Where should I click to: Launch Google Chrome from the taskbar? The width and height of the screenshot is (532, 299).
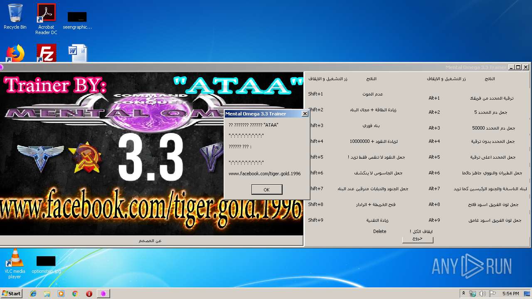[75, 294]
